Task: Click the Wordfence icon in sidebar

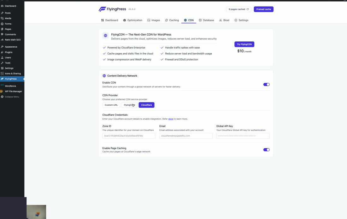Action: (2, 86)
